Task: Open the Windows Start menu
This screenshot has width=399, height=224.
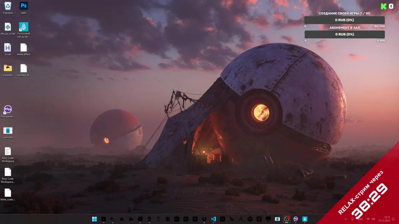Action: 94,219
